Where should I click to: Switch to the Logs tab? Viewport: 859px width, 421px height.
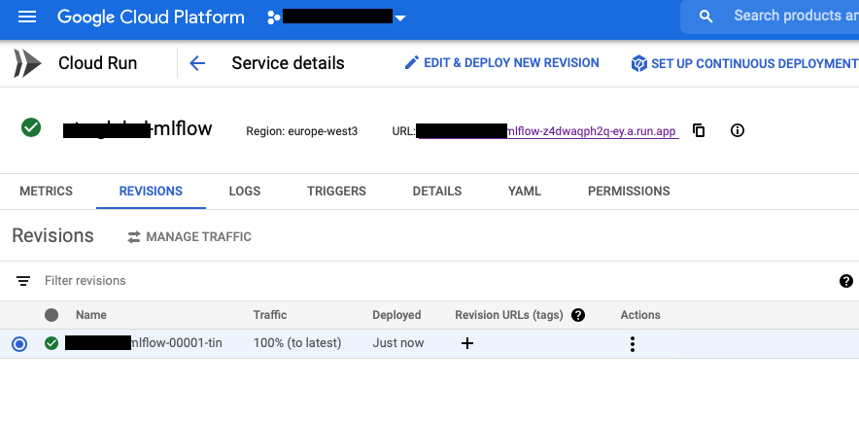coord(245,192)
